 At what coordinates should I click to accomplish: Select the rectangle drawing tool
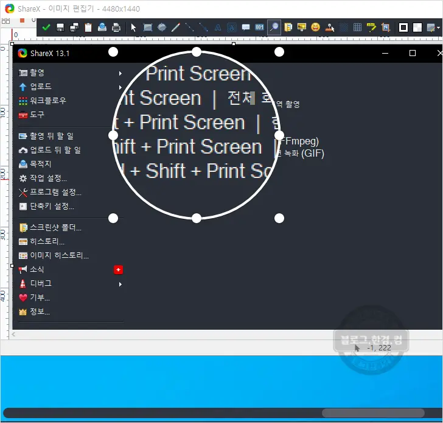[x=147, y=27]
